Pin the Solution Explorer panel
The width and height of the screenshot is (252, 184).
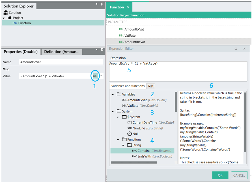102,4
